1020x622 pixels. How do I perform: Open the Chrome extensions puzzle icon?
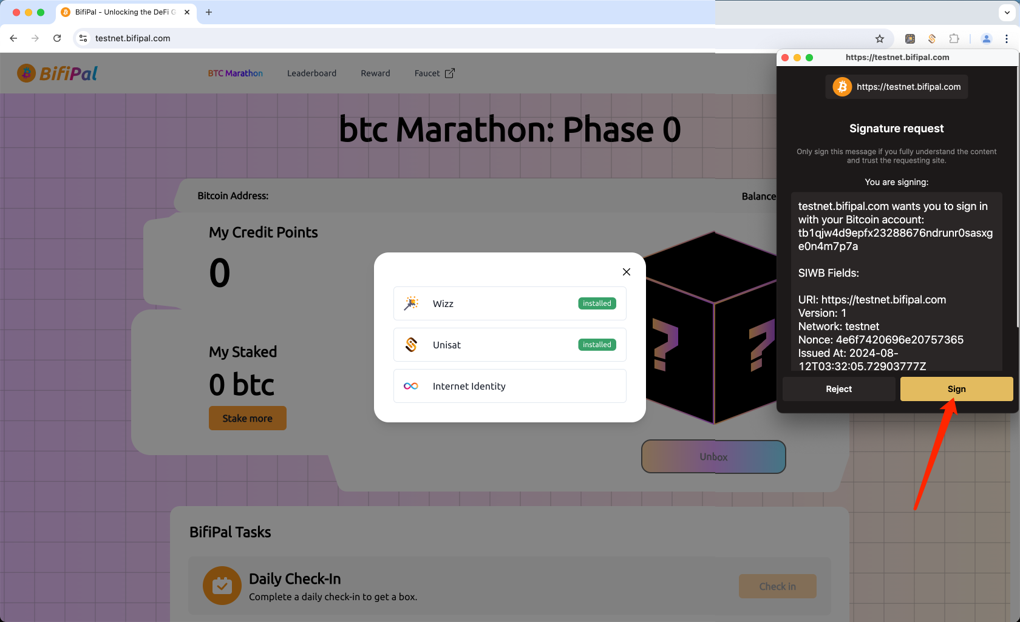(x=954, y=39)
